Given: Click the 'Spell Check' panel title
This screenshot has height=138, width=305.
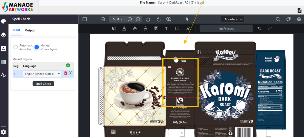Looking at the screenshot, I should [21, 19].
